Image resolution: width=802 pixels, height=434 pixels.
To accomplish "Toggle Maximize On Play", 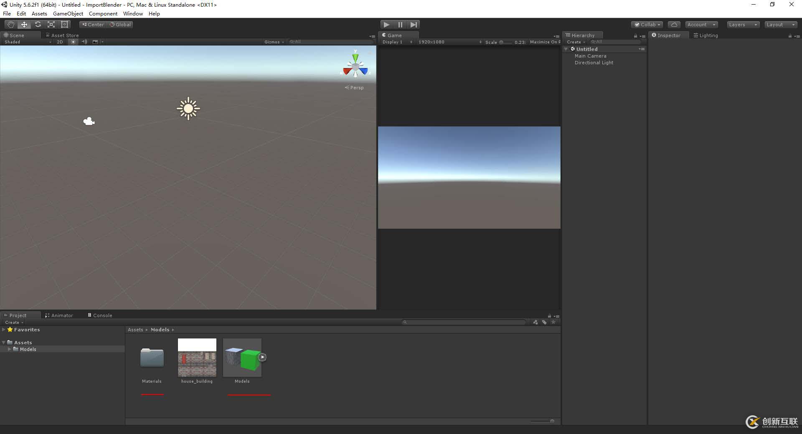I will (x=545, y=42).
